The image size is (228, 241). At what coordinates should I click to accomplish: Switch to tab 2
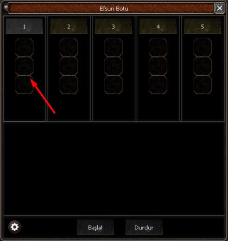point(69,26)
